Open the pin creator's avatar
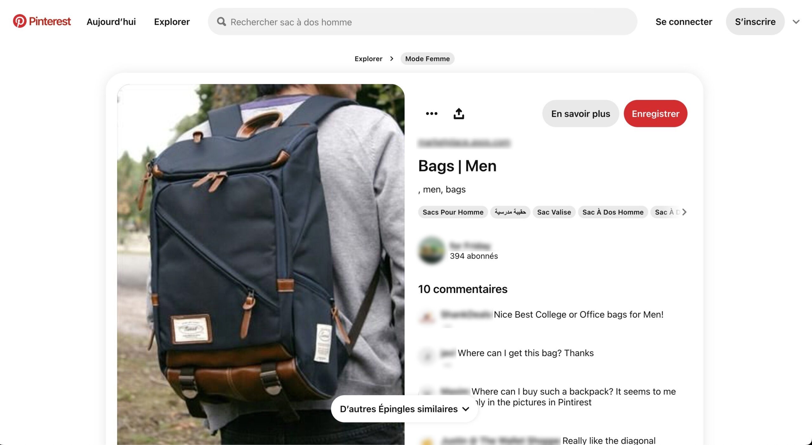Screen dimensions: 812x445 [431, 250]
